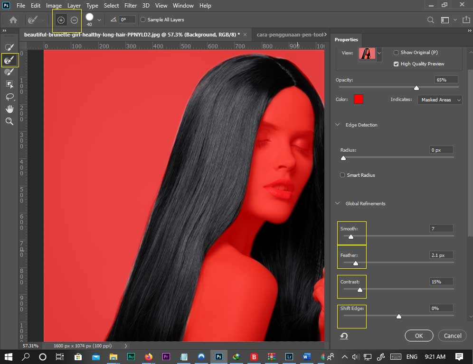This screenshot has width=473, height=364.
Task: Click the View thumbnail preview
Action: (367, 53)
